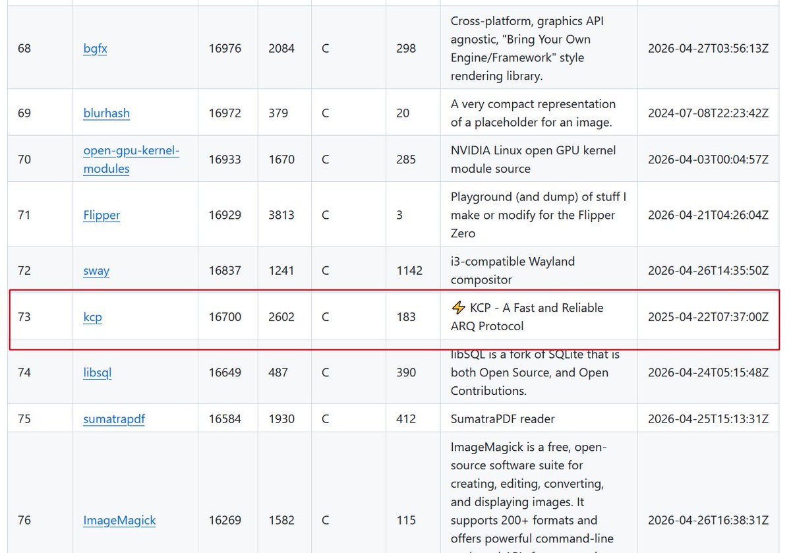Click timestamp 2026-04-21T04:26:04Z
The image size is (791, 553).
pos(708,215)
